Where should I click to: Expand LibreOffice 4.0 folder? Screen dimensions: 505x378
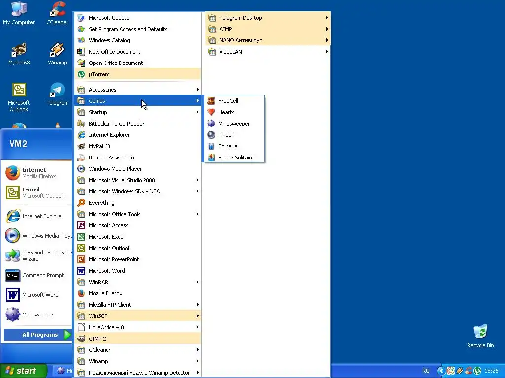pyautogui.click(x=138, y=327)
